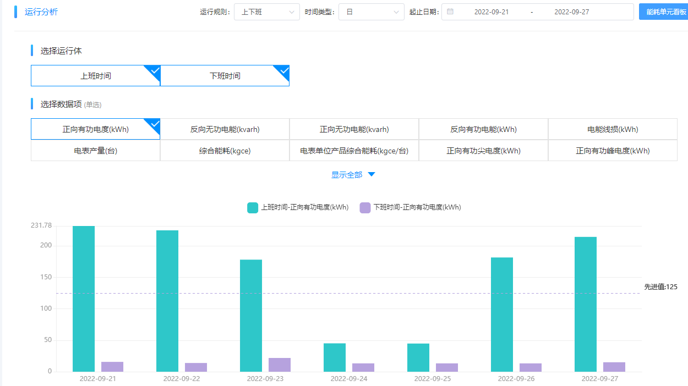688x386 pixels.
Task: Deselect the 上班时间 operating option
Action: tap(95, 76)
